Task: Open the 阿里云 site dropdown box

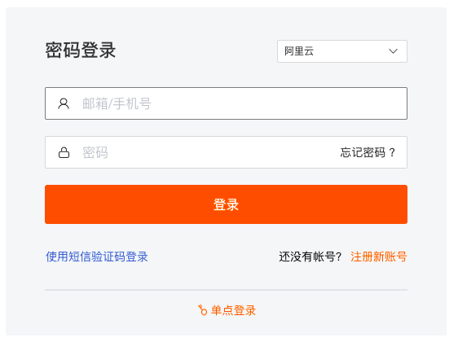Action: [x=342, y=51]
